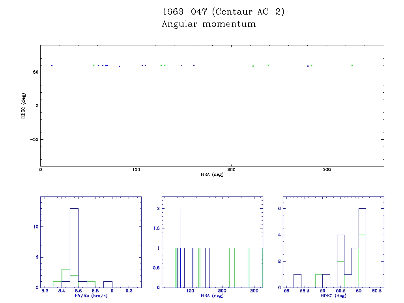404x303 pixels.
Task: Click the "Angular momentum" subtitle text
Action: point(209,24)
